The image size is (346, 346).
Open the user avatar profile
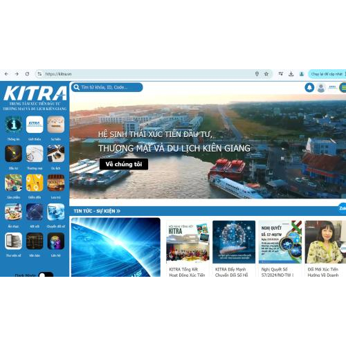click(321, 88)
